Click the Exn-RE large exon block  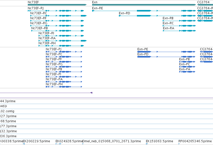(x=144, y=11)
